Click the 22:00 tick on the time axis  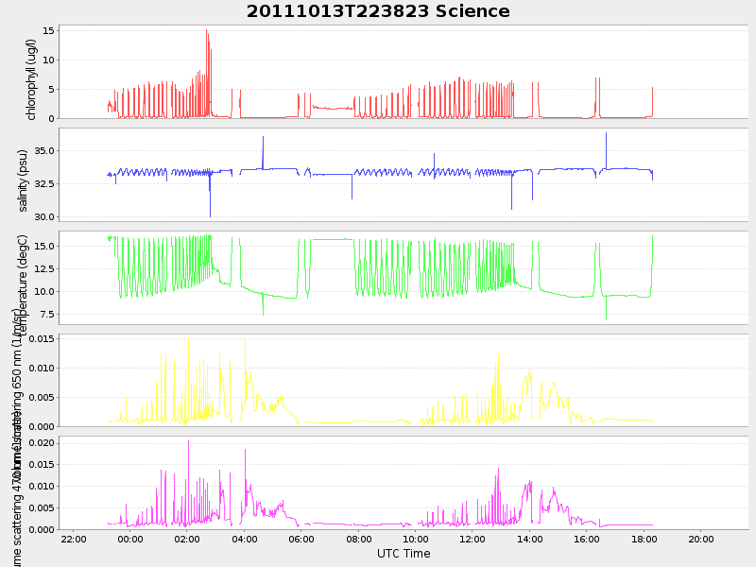(x=74, y=539)
